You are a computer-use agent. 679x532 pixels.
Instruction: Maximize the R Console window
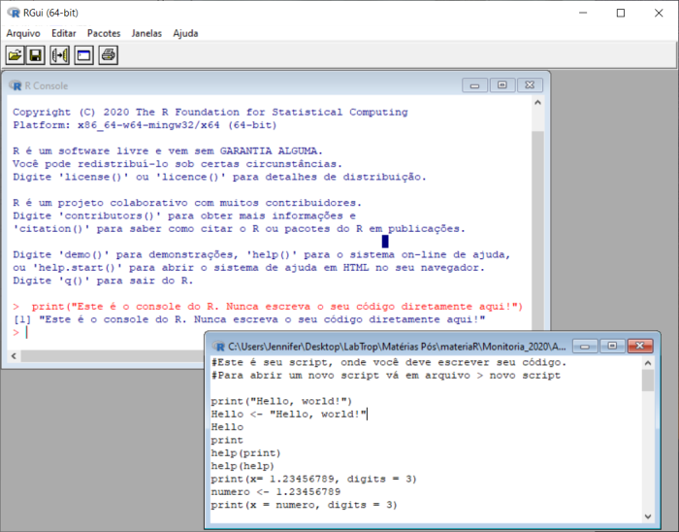pyautogui.click(x=502, y=85)
